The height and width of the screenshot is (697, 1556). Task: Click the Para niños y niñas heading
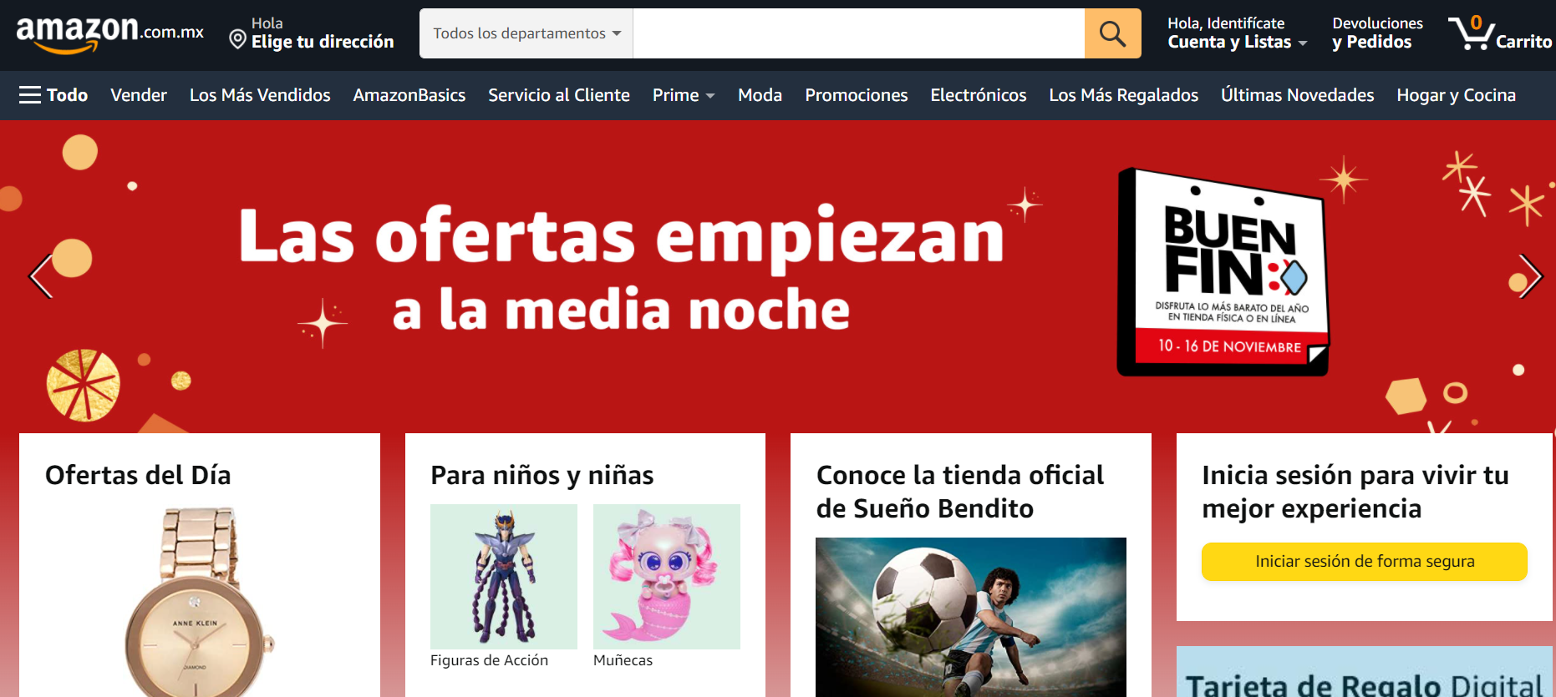click(542, 475)
